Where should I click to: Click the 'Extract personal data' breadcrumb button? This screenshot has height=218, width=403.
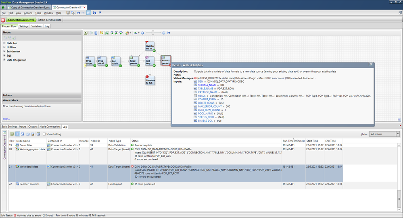[x=50, y=20]
